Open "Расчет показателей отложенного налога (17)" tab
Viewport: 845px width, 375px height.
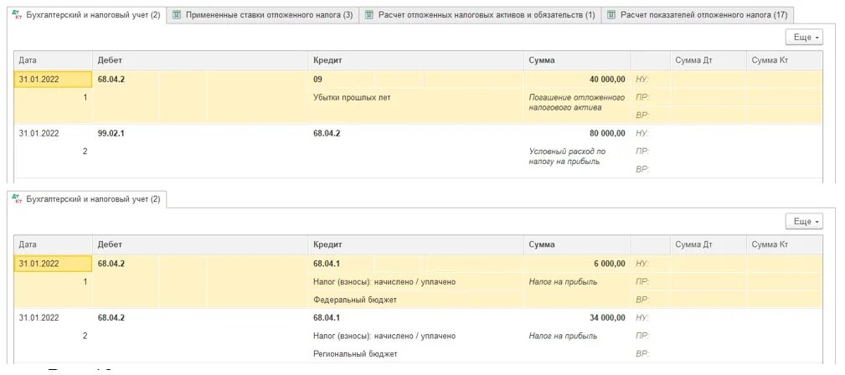click(x=703, y=15)
